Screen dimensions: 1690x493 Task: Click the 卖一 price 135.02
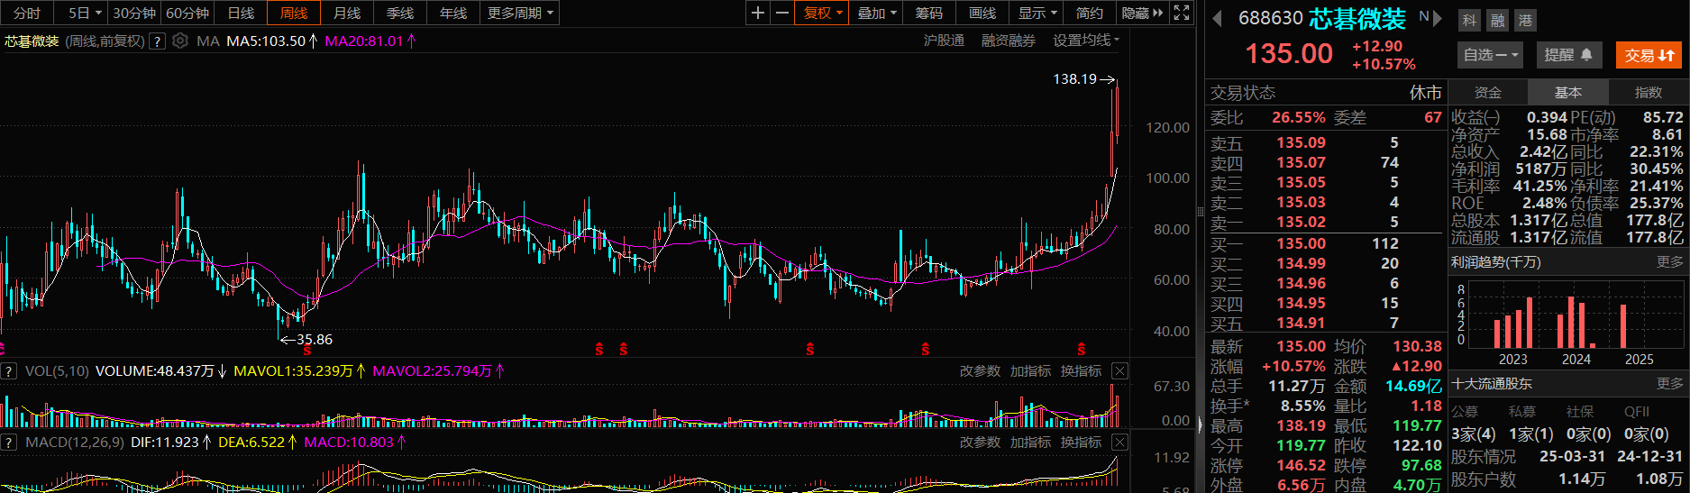pos(1301,222)
